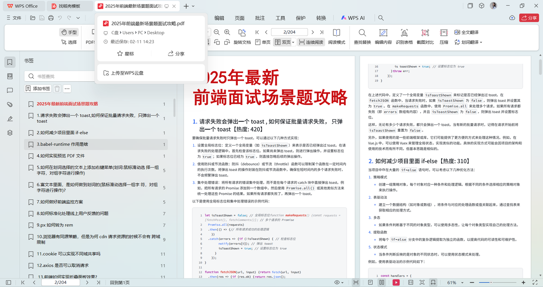
Task: Open the 转换 tab
Action: [321, 18]
